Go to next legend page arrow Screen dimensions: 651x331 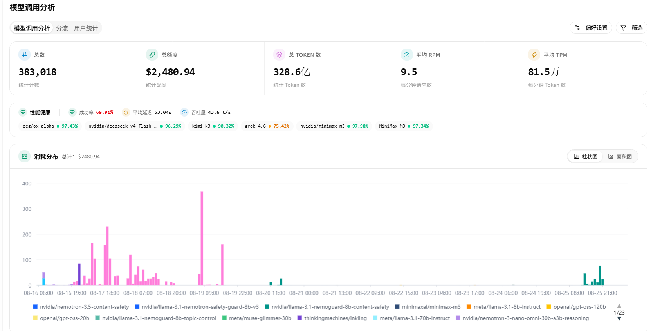click(619, 319)
